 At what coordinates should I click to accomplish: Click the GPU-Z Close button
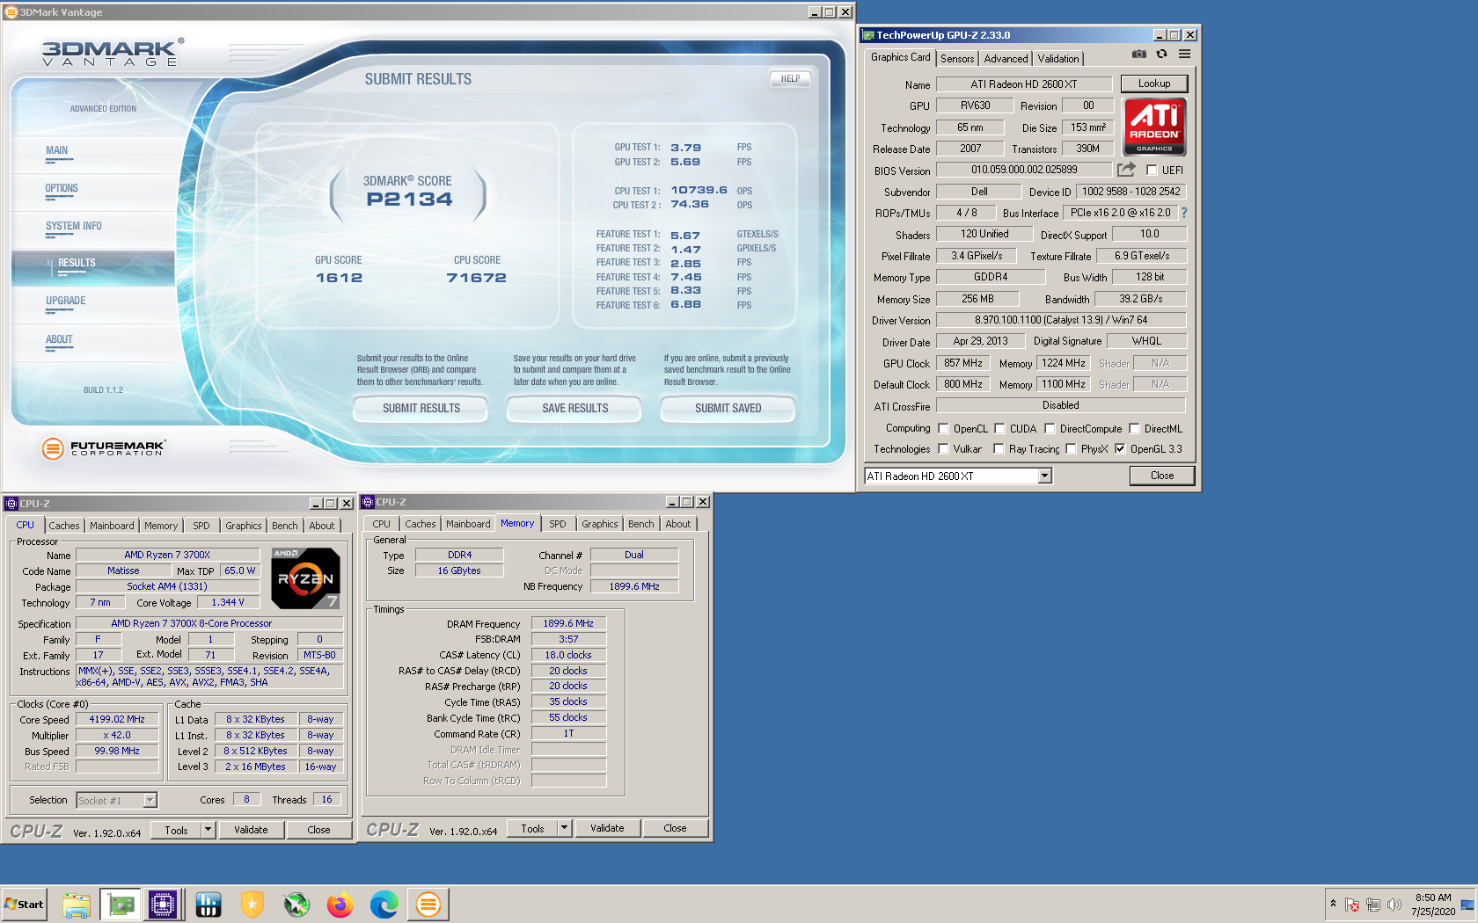tap(1162, 476)
